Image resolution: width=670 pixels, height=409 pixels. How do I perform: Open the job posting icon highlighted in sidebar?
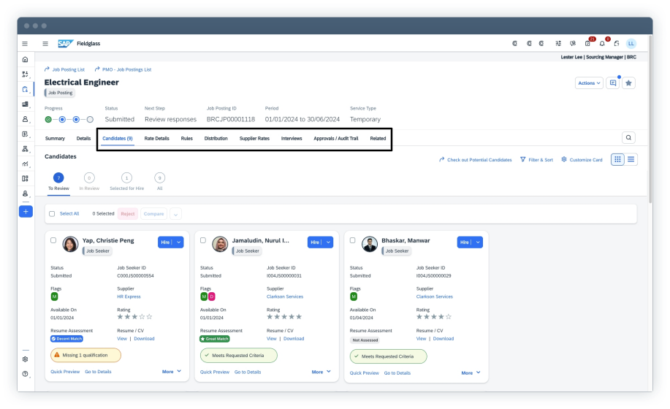tap(26, 89)
